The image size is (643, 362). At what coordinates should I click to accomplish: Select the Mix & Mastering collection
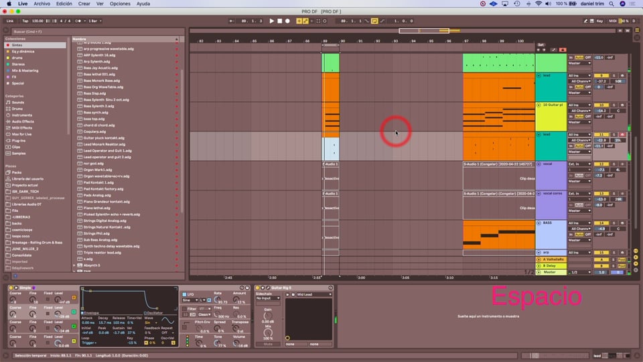[x=25, y=70]
